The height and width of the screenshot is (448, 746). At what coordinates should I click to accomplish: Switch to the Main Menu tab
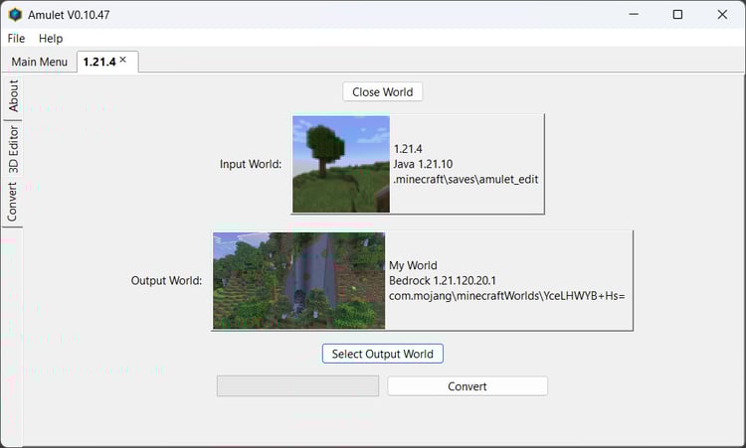click(x=40, y=62)
